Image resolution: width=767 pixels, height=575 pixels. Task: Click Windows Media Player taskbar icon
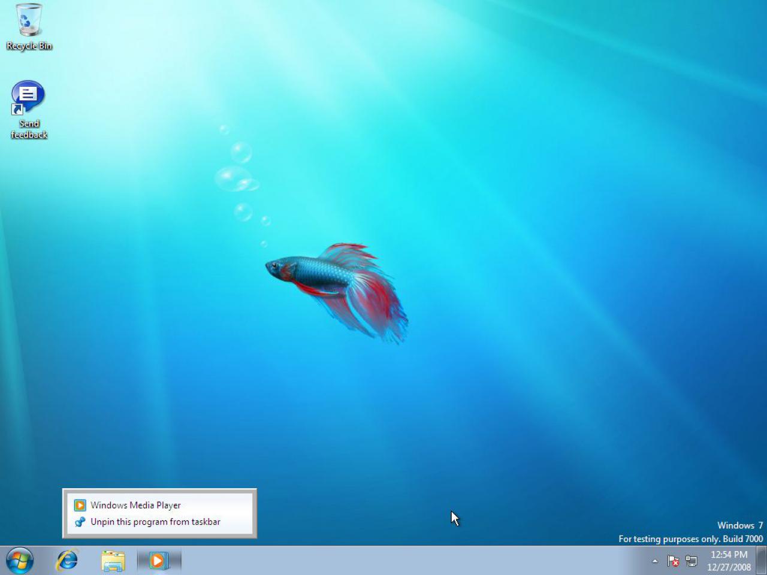click(x=158, y=561)
